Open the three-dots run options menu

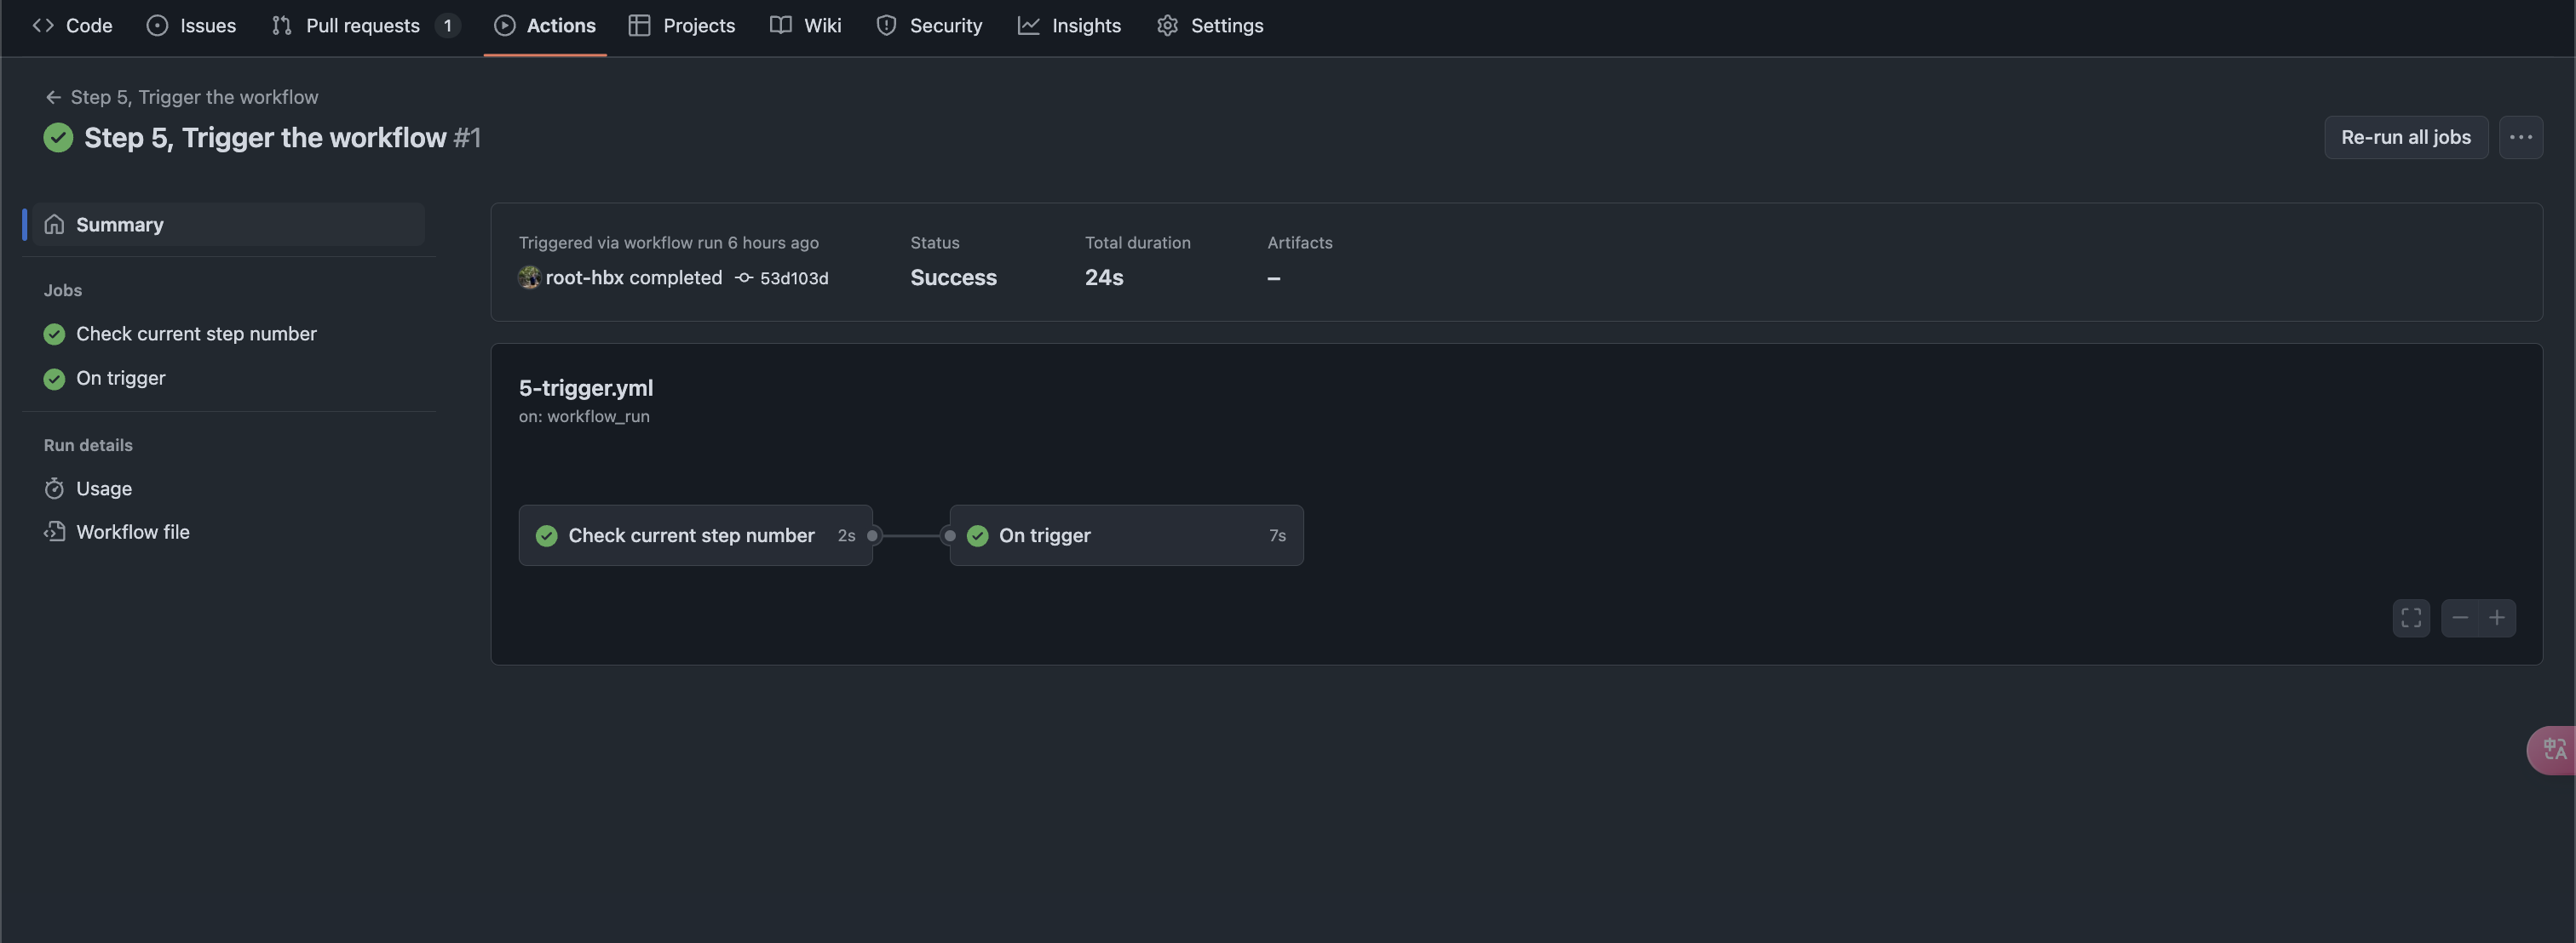[x=2520, y=137]
